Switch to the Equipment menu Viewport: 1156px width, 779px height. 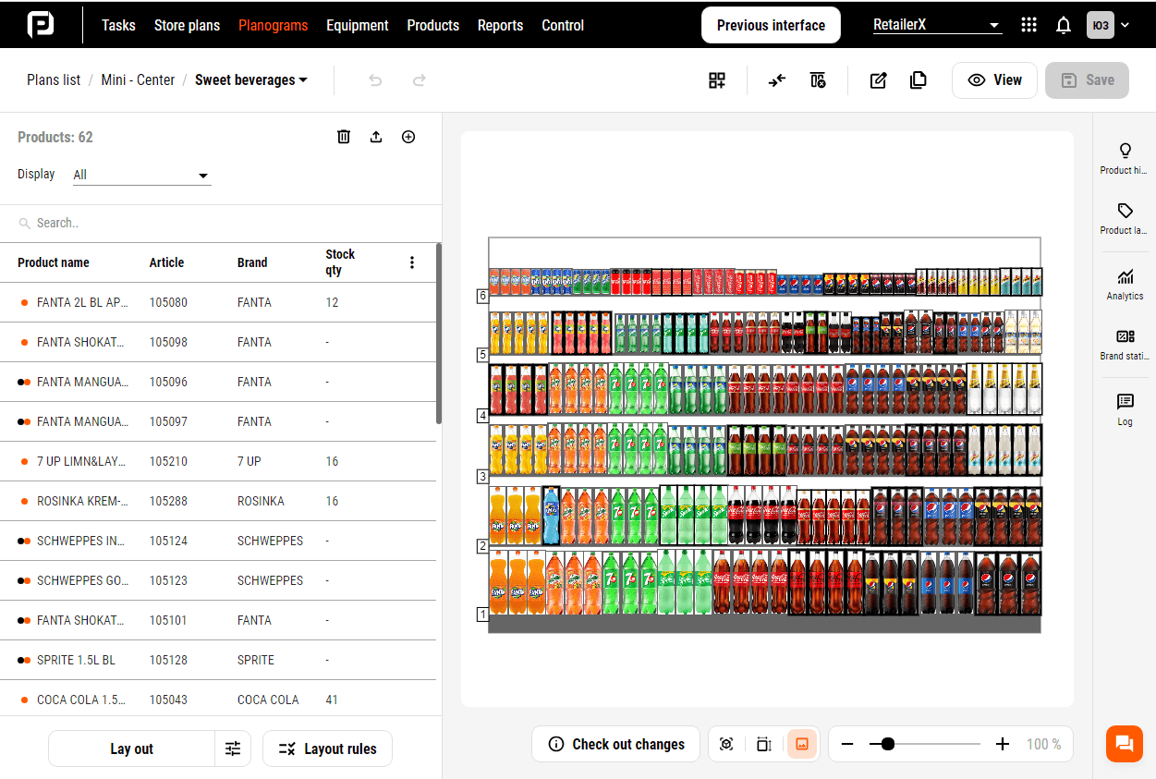tap(357, 25)
